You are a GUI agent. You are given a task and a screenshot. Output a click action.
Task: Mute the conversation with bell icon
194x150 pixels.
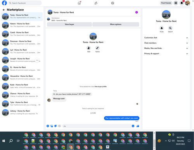[x=161, y=28]
